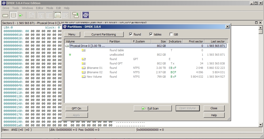Click the unallocated partition text
The height and width of the screenshot is (139, 264).
[117, 55]
